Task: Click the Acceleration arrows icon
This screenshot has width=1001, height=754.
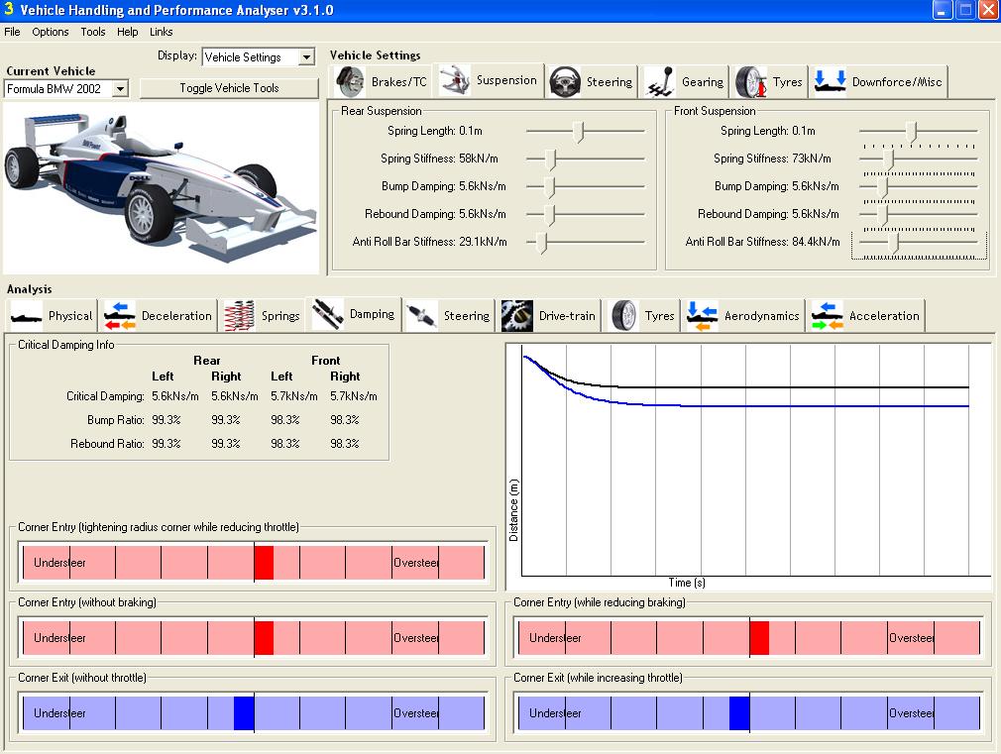Action: point(828,316)
